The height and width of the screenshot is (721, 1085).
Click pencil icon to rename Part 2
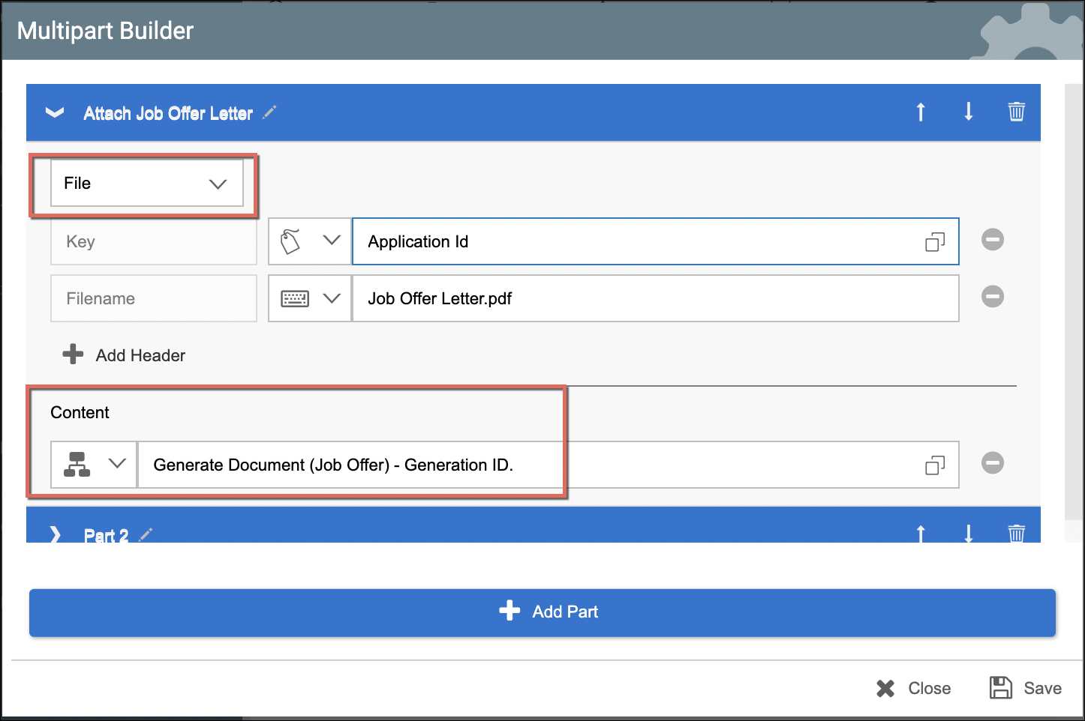click(x=146, y=534)
